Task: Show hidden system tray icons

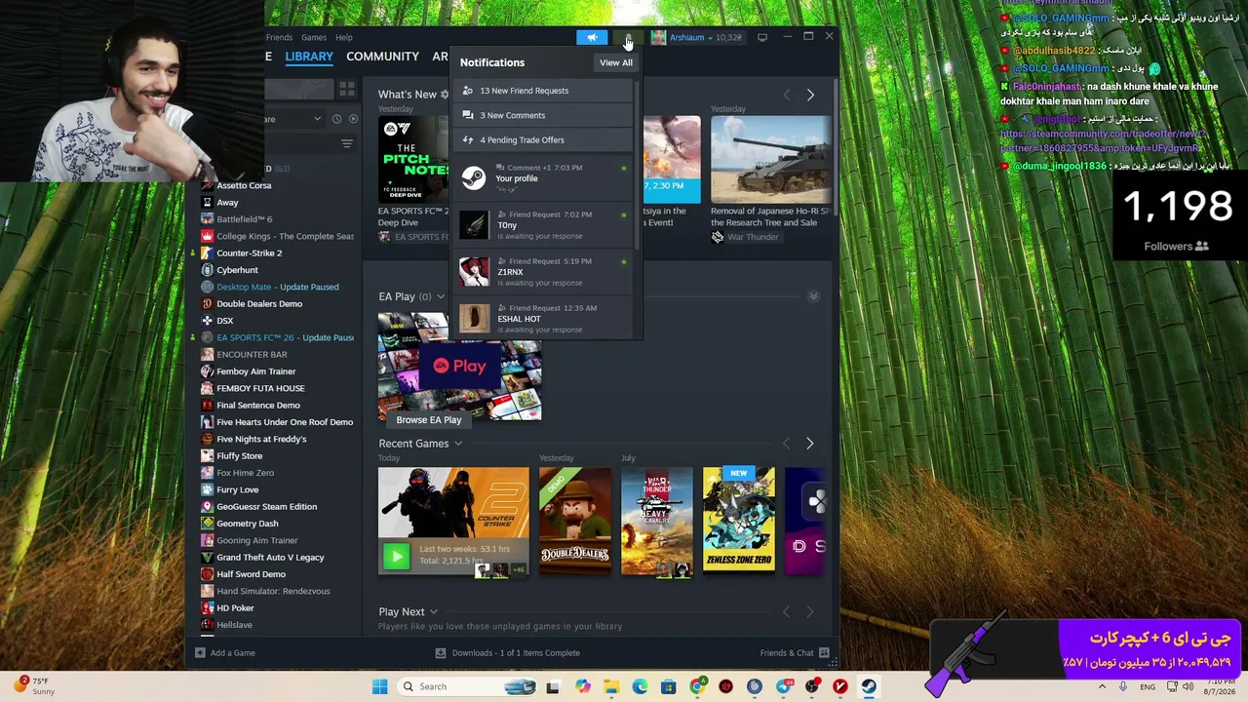Action: coord(1103,686)
